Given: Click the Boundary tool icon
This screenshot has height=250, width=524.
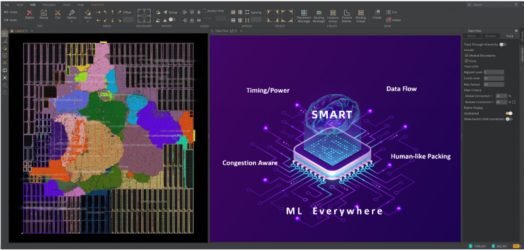Looking at the screenshot, I should pos(144,16).
